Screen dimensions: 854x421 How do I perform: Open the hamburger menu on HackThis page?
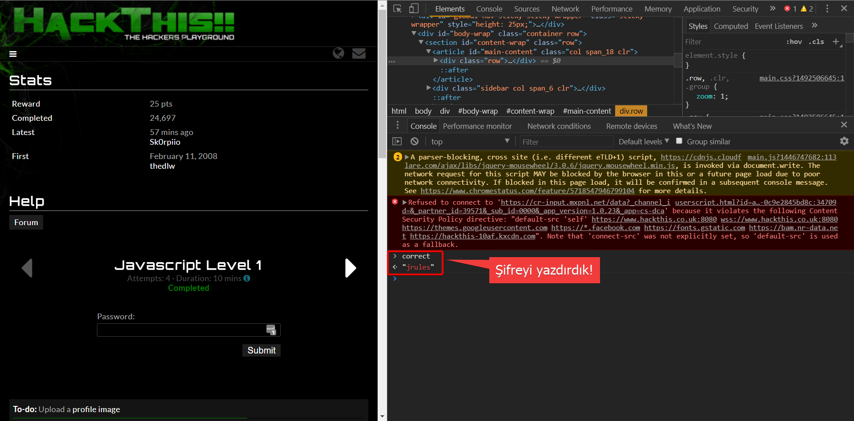(x=13, y=54)
